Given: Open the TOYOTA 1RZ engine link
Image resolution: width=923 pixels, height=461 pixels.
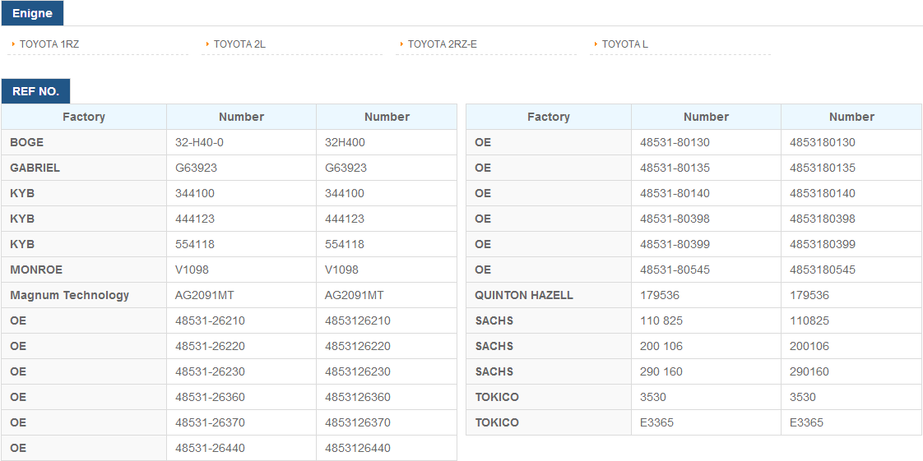Looking at the screenshot, I should point(49,44).
